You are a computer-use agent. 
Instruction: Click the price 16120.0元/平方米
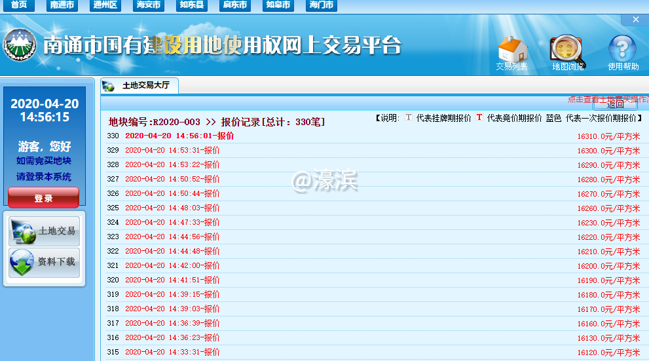609,352
